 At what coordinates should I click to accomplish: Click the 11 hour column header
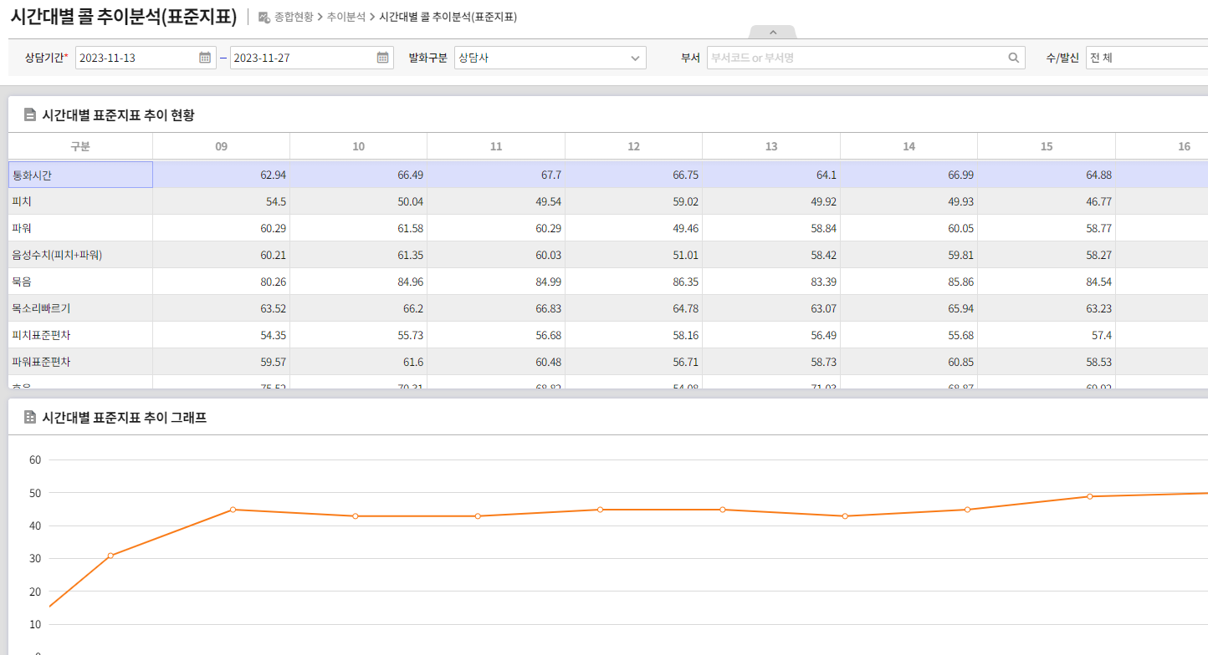tap(496, 146)
